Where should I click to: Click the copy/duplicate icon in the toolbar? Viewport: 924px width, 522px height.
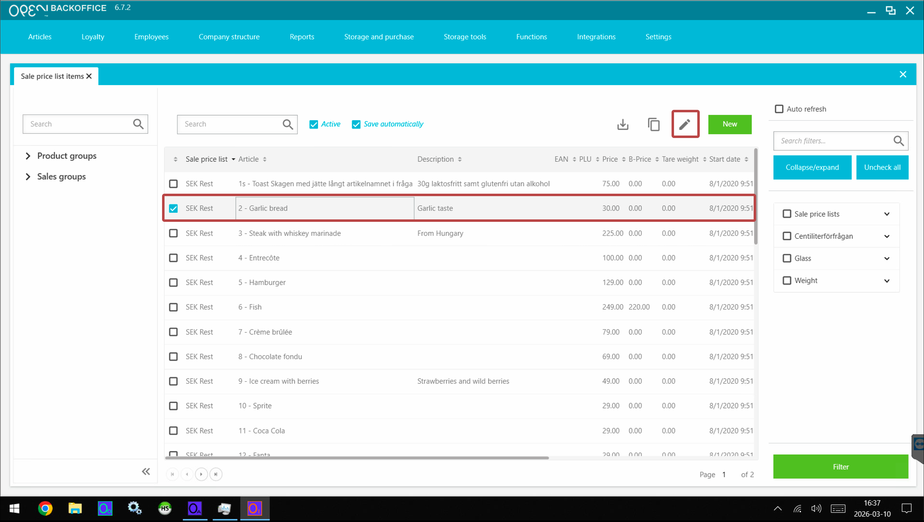[x=654, y=125]
